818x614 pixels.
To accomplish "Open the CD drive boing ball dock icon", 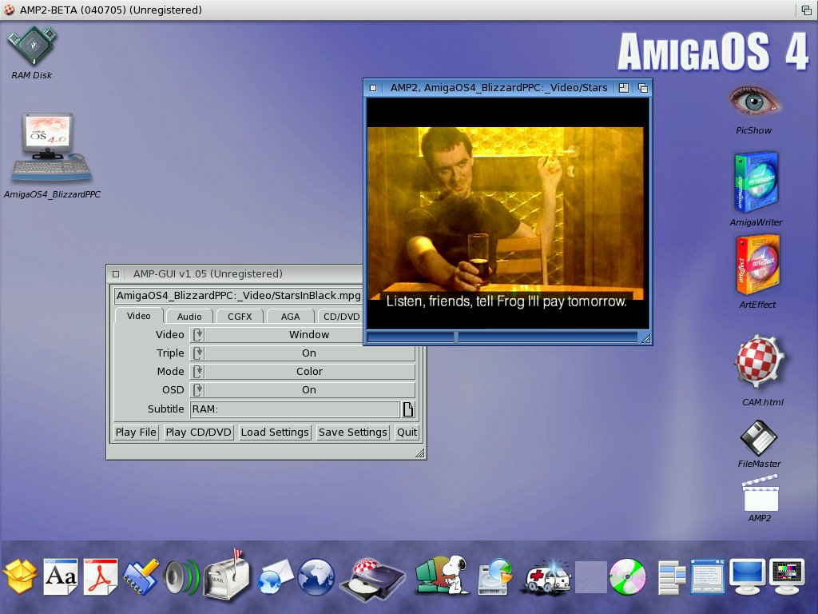I will coord(372,579).
